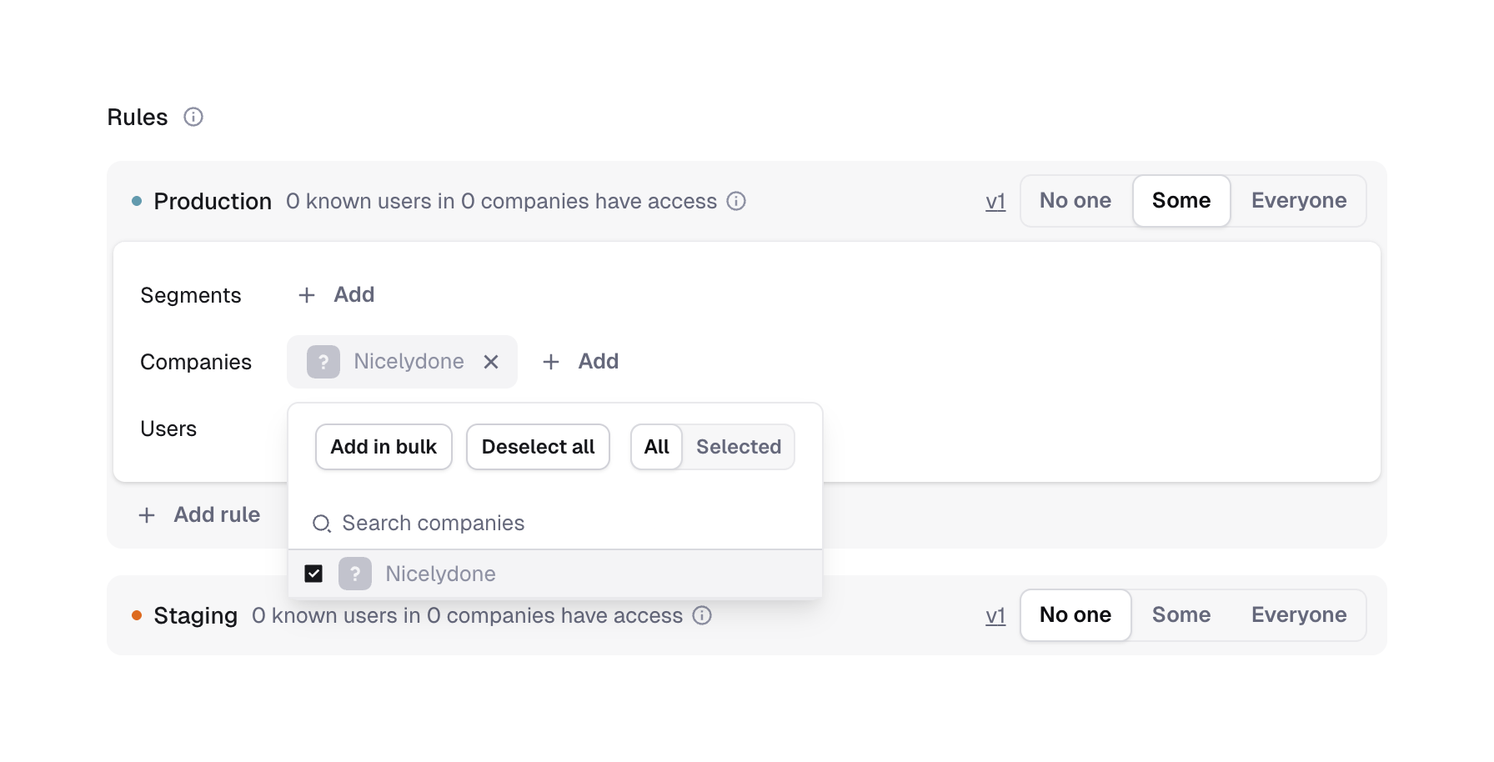
Task: Set Staging access to Some
Action: click(x=1181, y=615)
